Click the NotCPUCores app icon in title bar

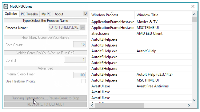pos(6,6)
